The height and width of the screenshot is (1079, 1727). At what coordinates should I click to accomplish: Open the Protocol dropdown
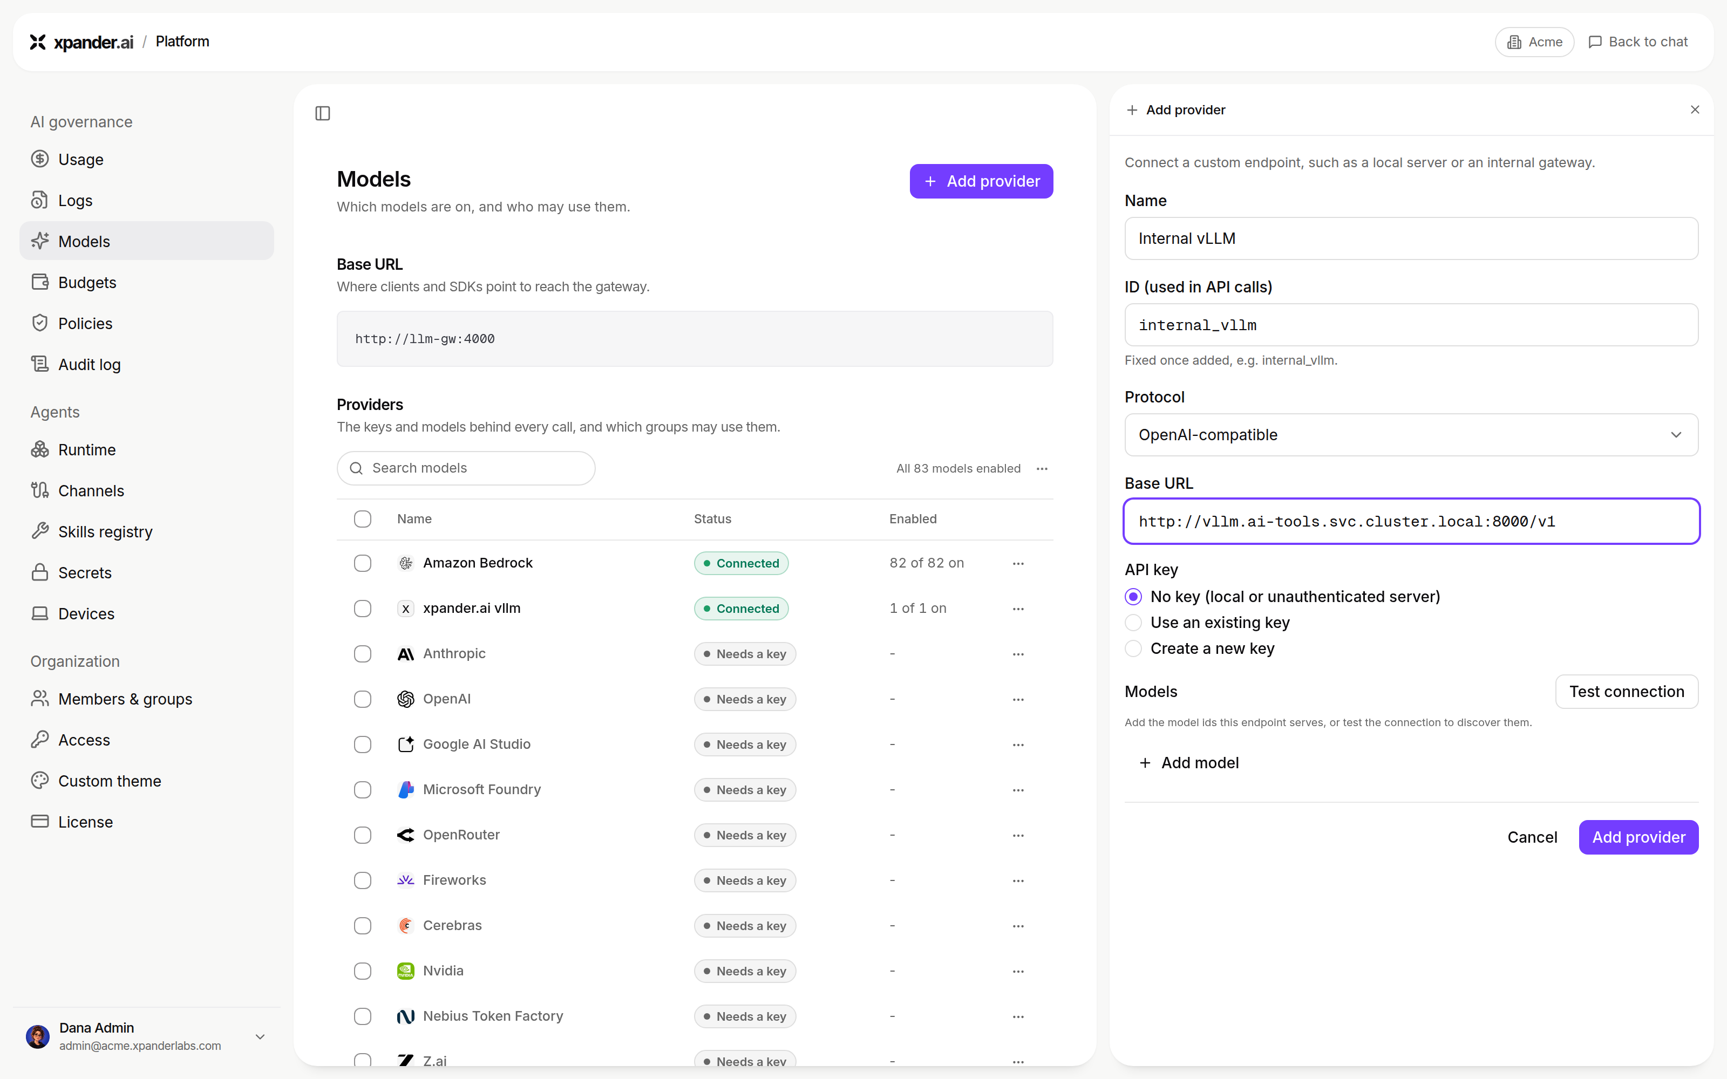[1411, 435]
